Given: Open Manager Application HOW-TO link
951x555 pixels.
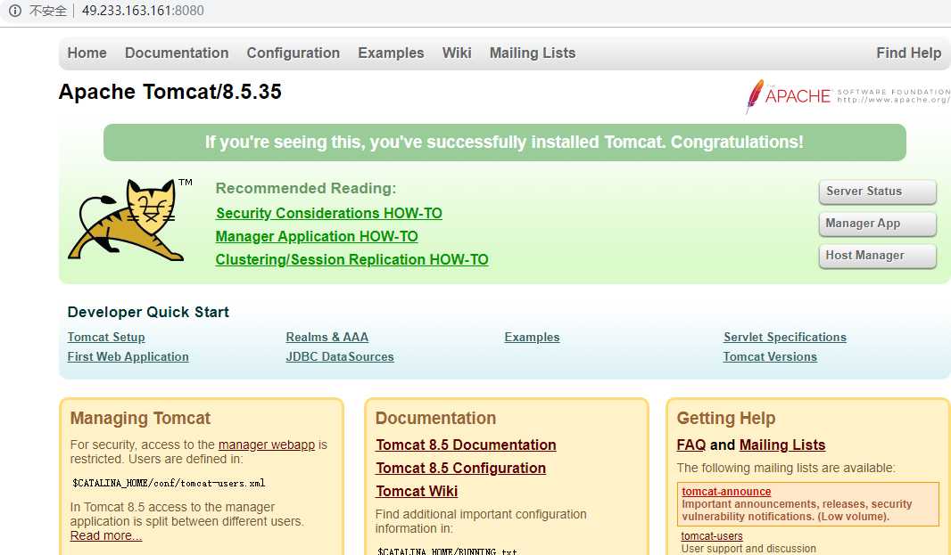Looking at the screenshot, I should [x=317, y=236].
